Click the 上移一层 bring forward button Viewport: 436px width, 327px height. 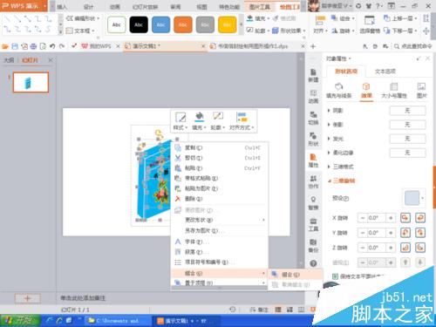coord(400,18)
